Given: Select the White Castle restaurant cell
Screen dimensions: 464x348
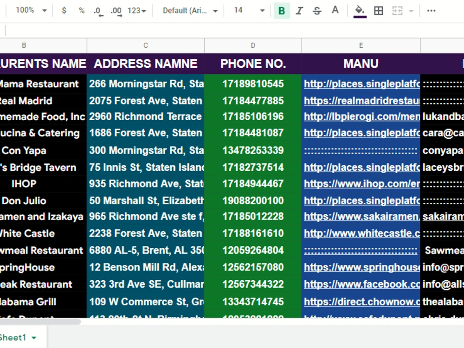Looking at the screenshot, I should point(43,233).
